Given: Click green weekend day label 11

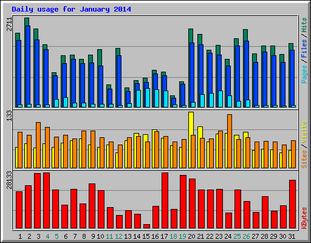Looking at the screenshot, I should 109,236.
